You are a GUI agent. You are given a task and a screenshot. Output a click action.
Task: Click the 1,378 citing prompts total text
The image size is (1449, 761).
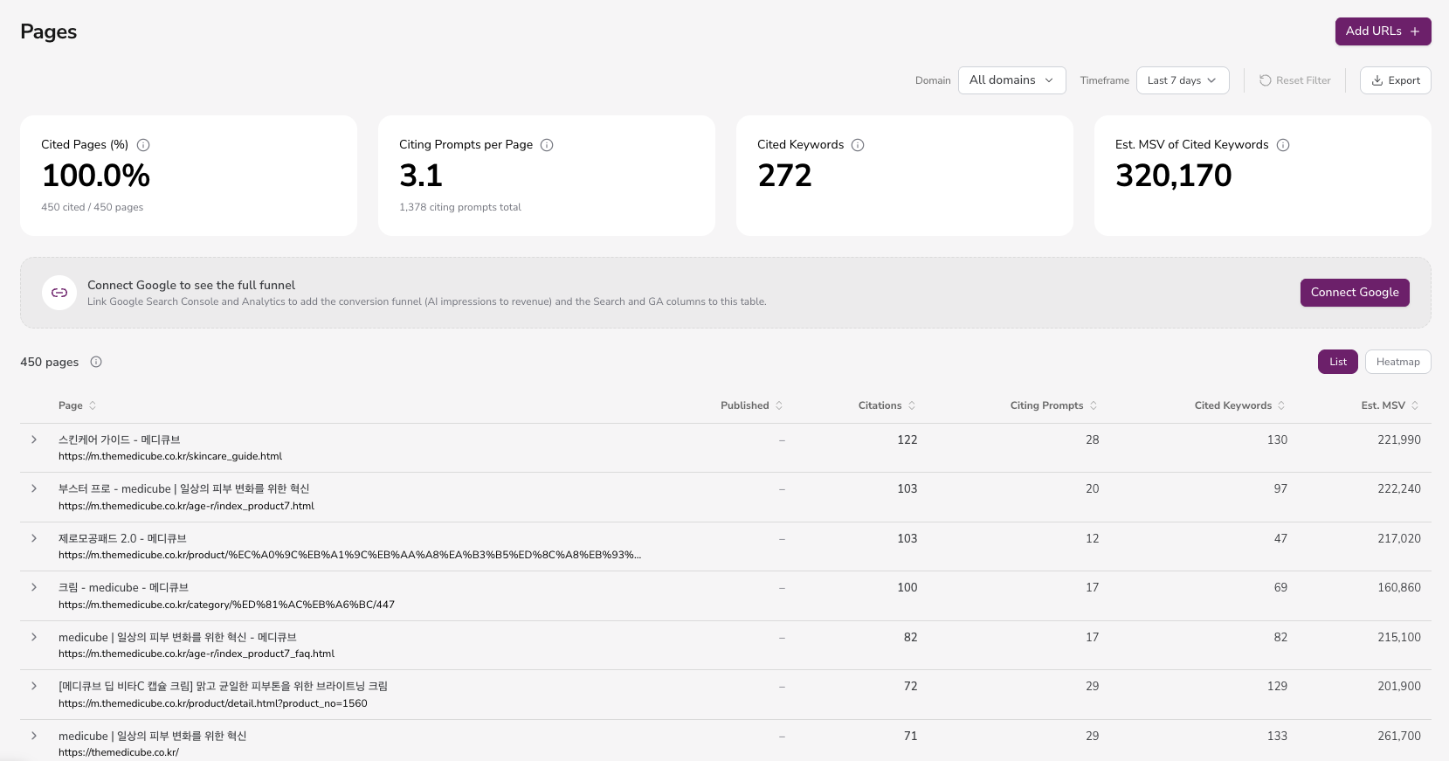tap(460, 207)
